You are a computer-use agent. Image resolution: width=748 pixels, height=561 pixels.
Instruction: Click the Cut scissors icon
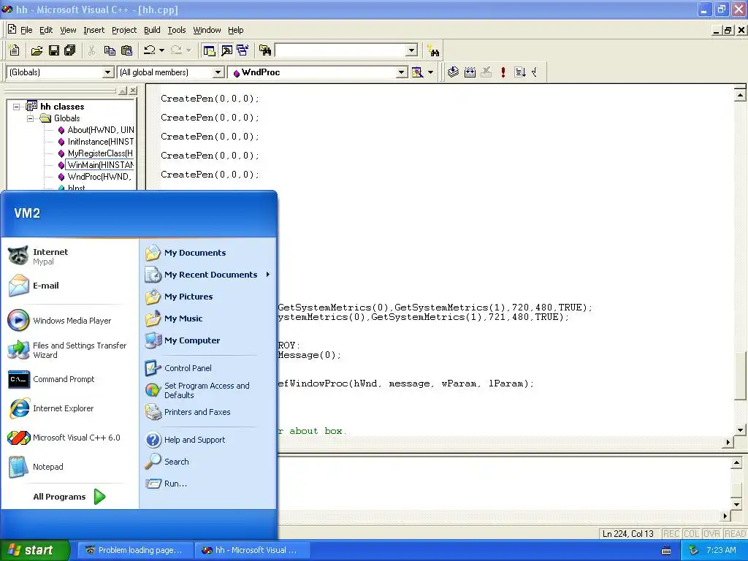tap(92, 50)
